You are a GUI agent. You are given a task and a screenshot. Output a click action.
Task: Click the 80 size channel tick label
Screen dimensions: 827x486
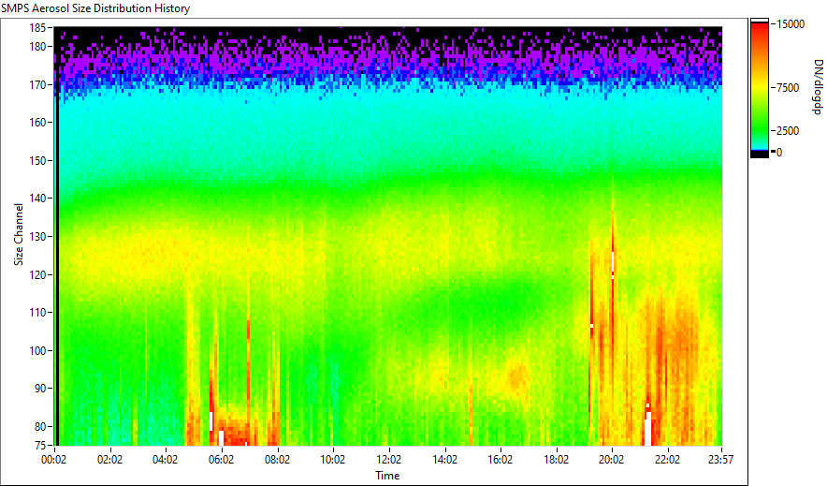pyautogui.click(x=40, y=426)
